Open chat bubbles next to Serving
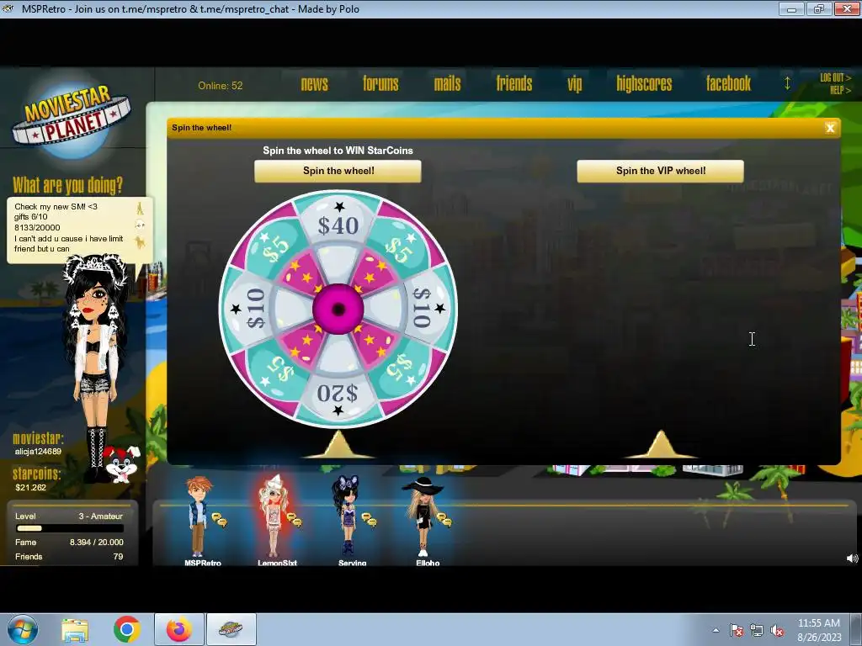862x646 pixels. (369, 520)
